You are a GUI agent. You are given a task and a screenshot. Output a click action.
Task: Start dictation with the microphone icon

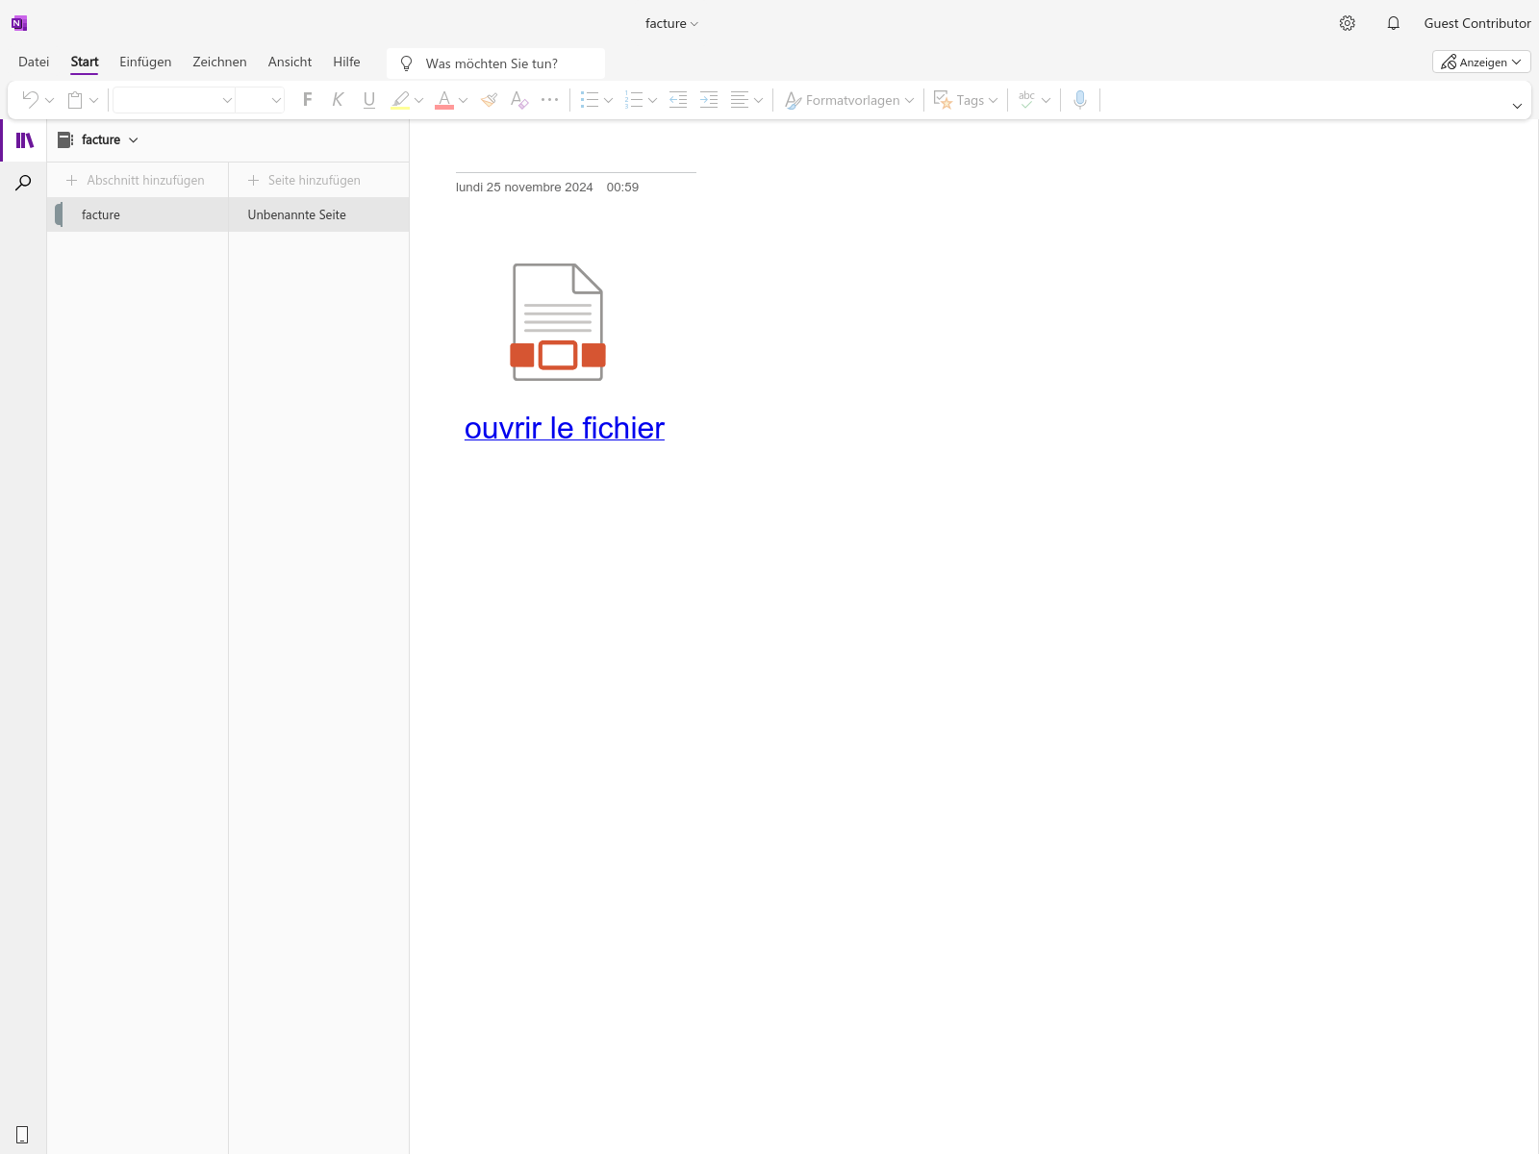coord(1080,99)
